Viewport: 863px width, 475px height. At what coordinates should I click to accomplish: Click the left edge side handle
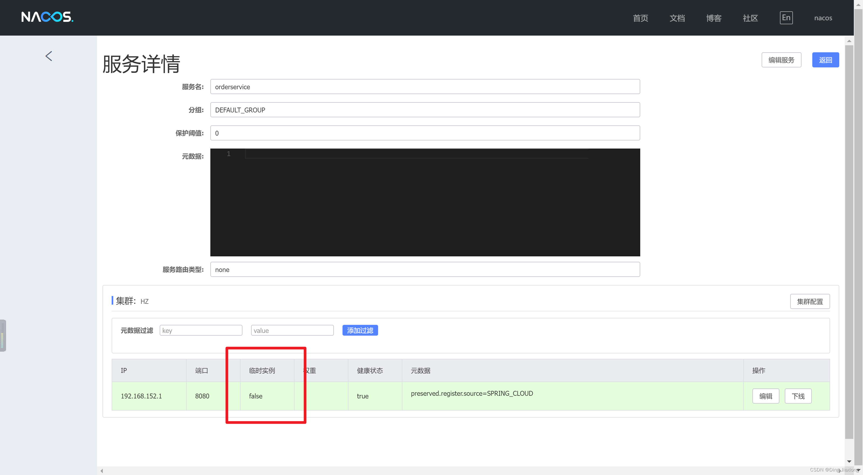tap(3, 335)
